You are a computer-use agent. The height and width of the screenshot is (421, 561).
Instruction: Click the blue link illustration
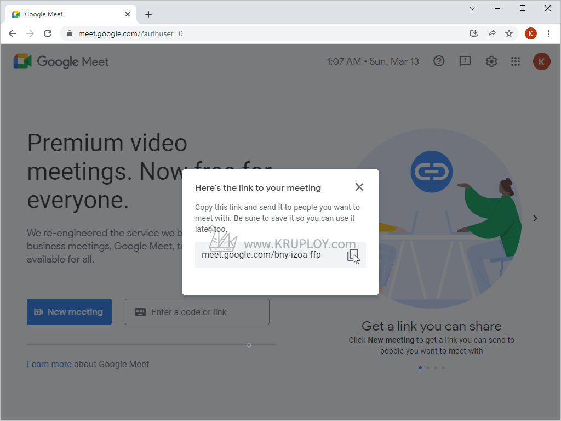432,172
